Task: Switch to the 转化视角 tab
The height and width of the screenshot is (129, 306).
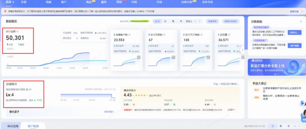Action: tap(13, 126)
